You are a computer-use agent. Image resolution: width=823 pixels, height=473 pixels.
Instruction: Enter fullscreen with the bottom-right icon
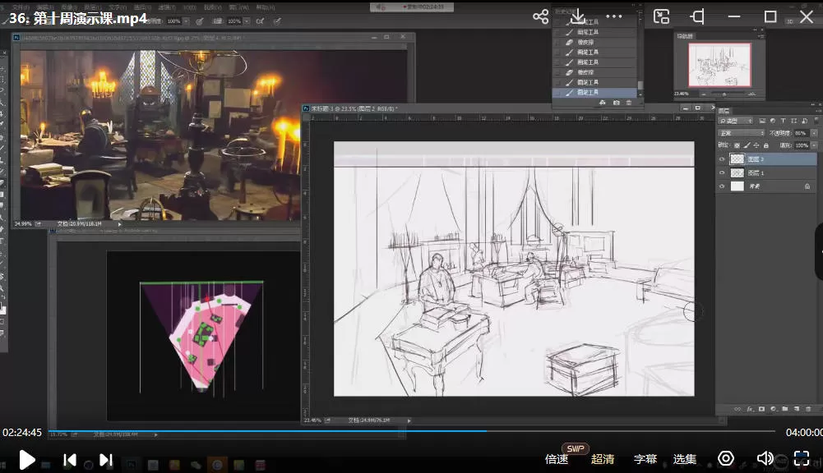[x=801, y=459]
